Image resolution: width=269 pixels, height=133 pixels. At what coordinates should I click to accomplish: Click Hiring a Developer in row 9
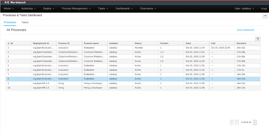point(93,83)
